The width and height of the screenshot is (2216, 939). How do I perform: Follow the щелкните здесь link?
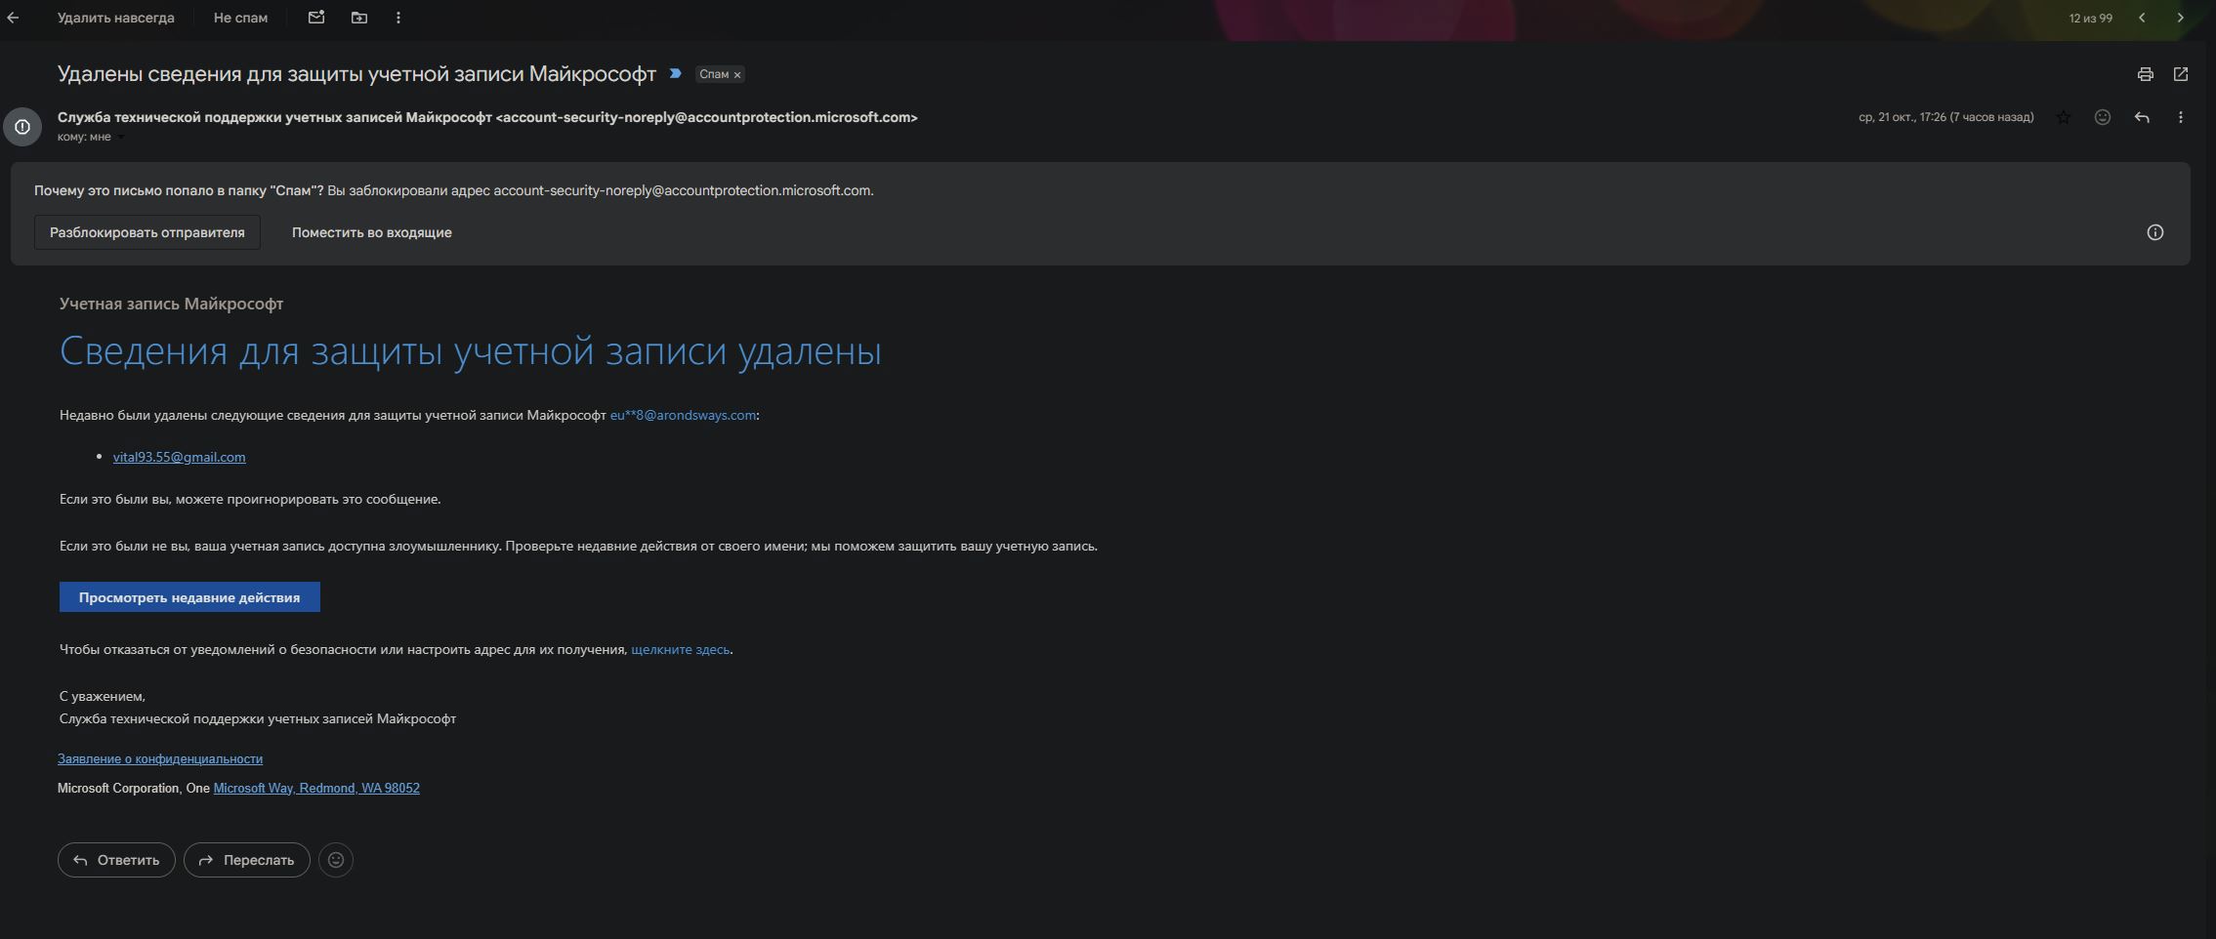[x=681, y=649]
